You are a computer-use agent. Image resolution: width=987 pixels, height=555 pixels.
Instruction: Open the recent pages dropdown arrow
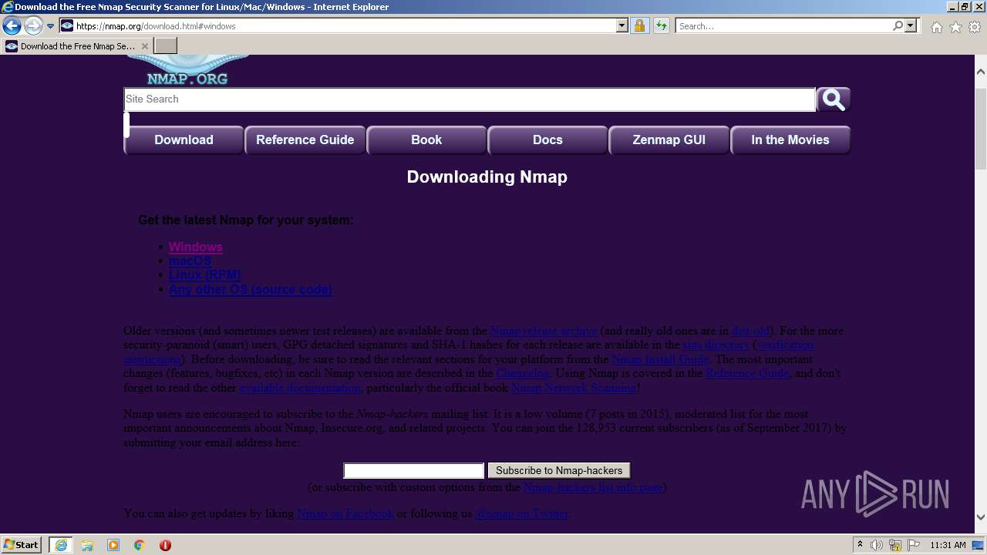pos(50,26)
